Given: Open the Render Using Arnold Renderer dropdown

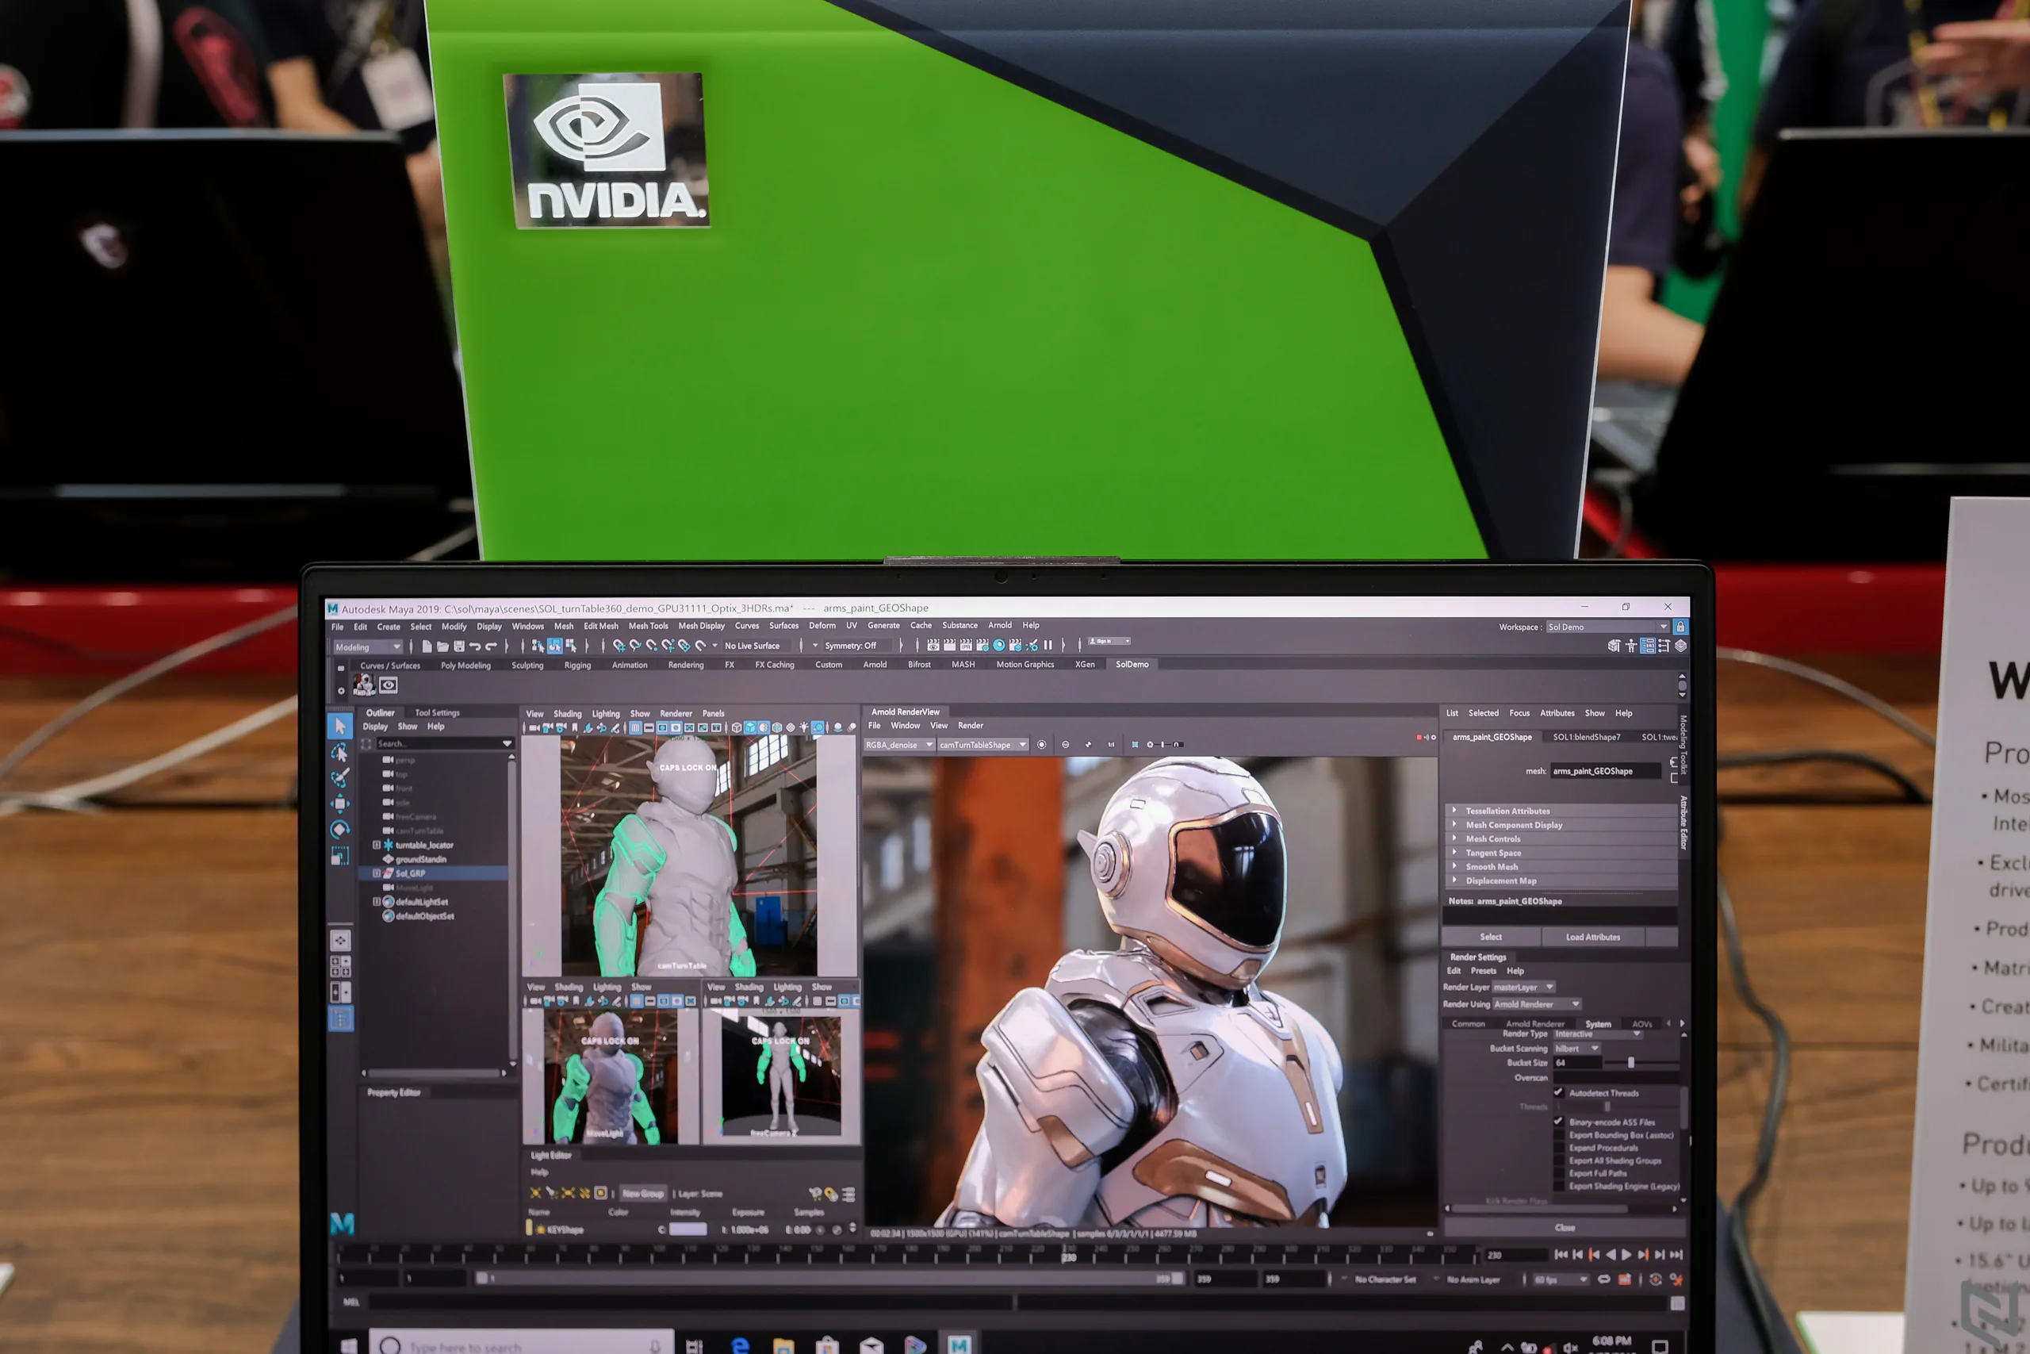Looking at the screenshot, I should pos(1538,1004).
